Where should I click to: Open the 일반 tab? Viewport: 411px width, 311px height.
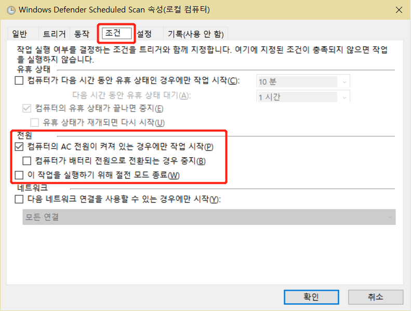click(x=23, y=34)
